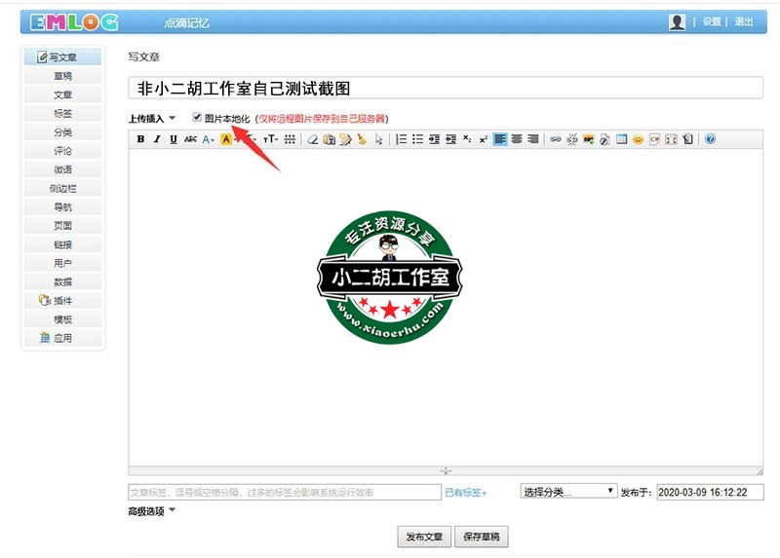Viewport: 780px width, 558px height.
Task: Expand the 高级选项 advanced options
Action: (x=152, y=510)
